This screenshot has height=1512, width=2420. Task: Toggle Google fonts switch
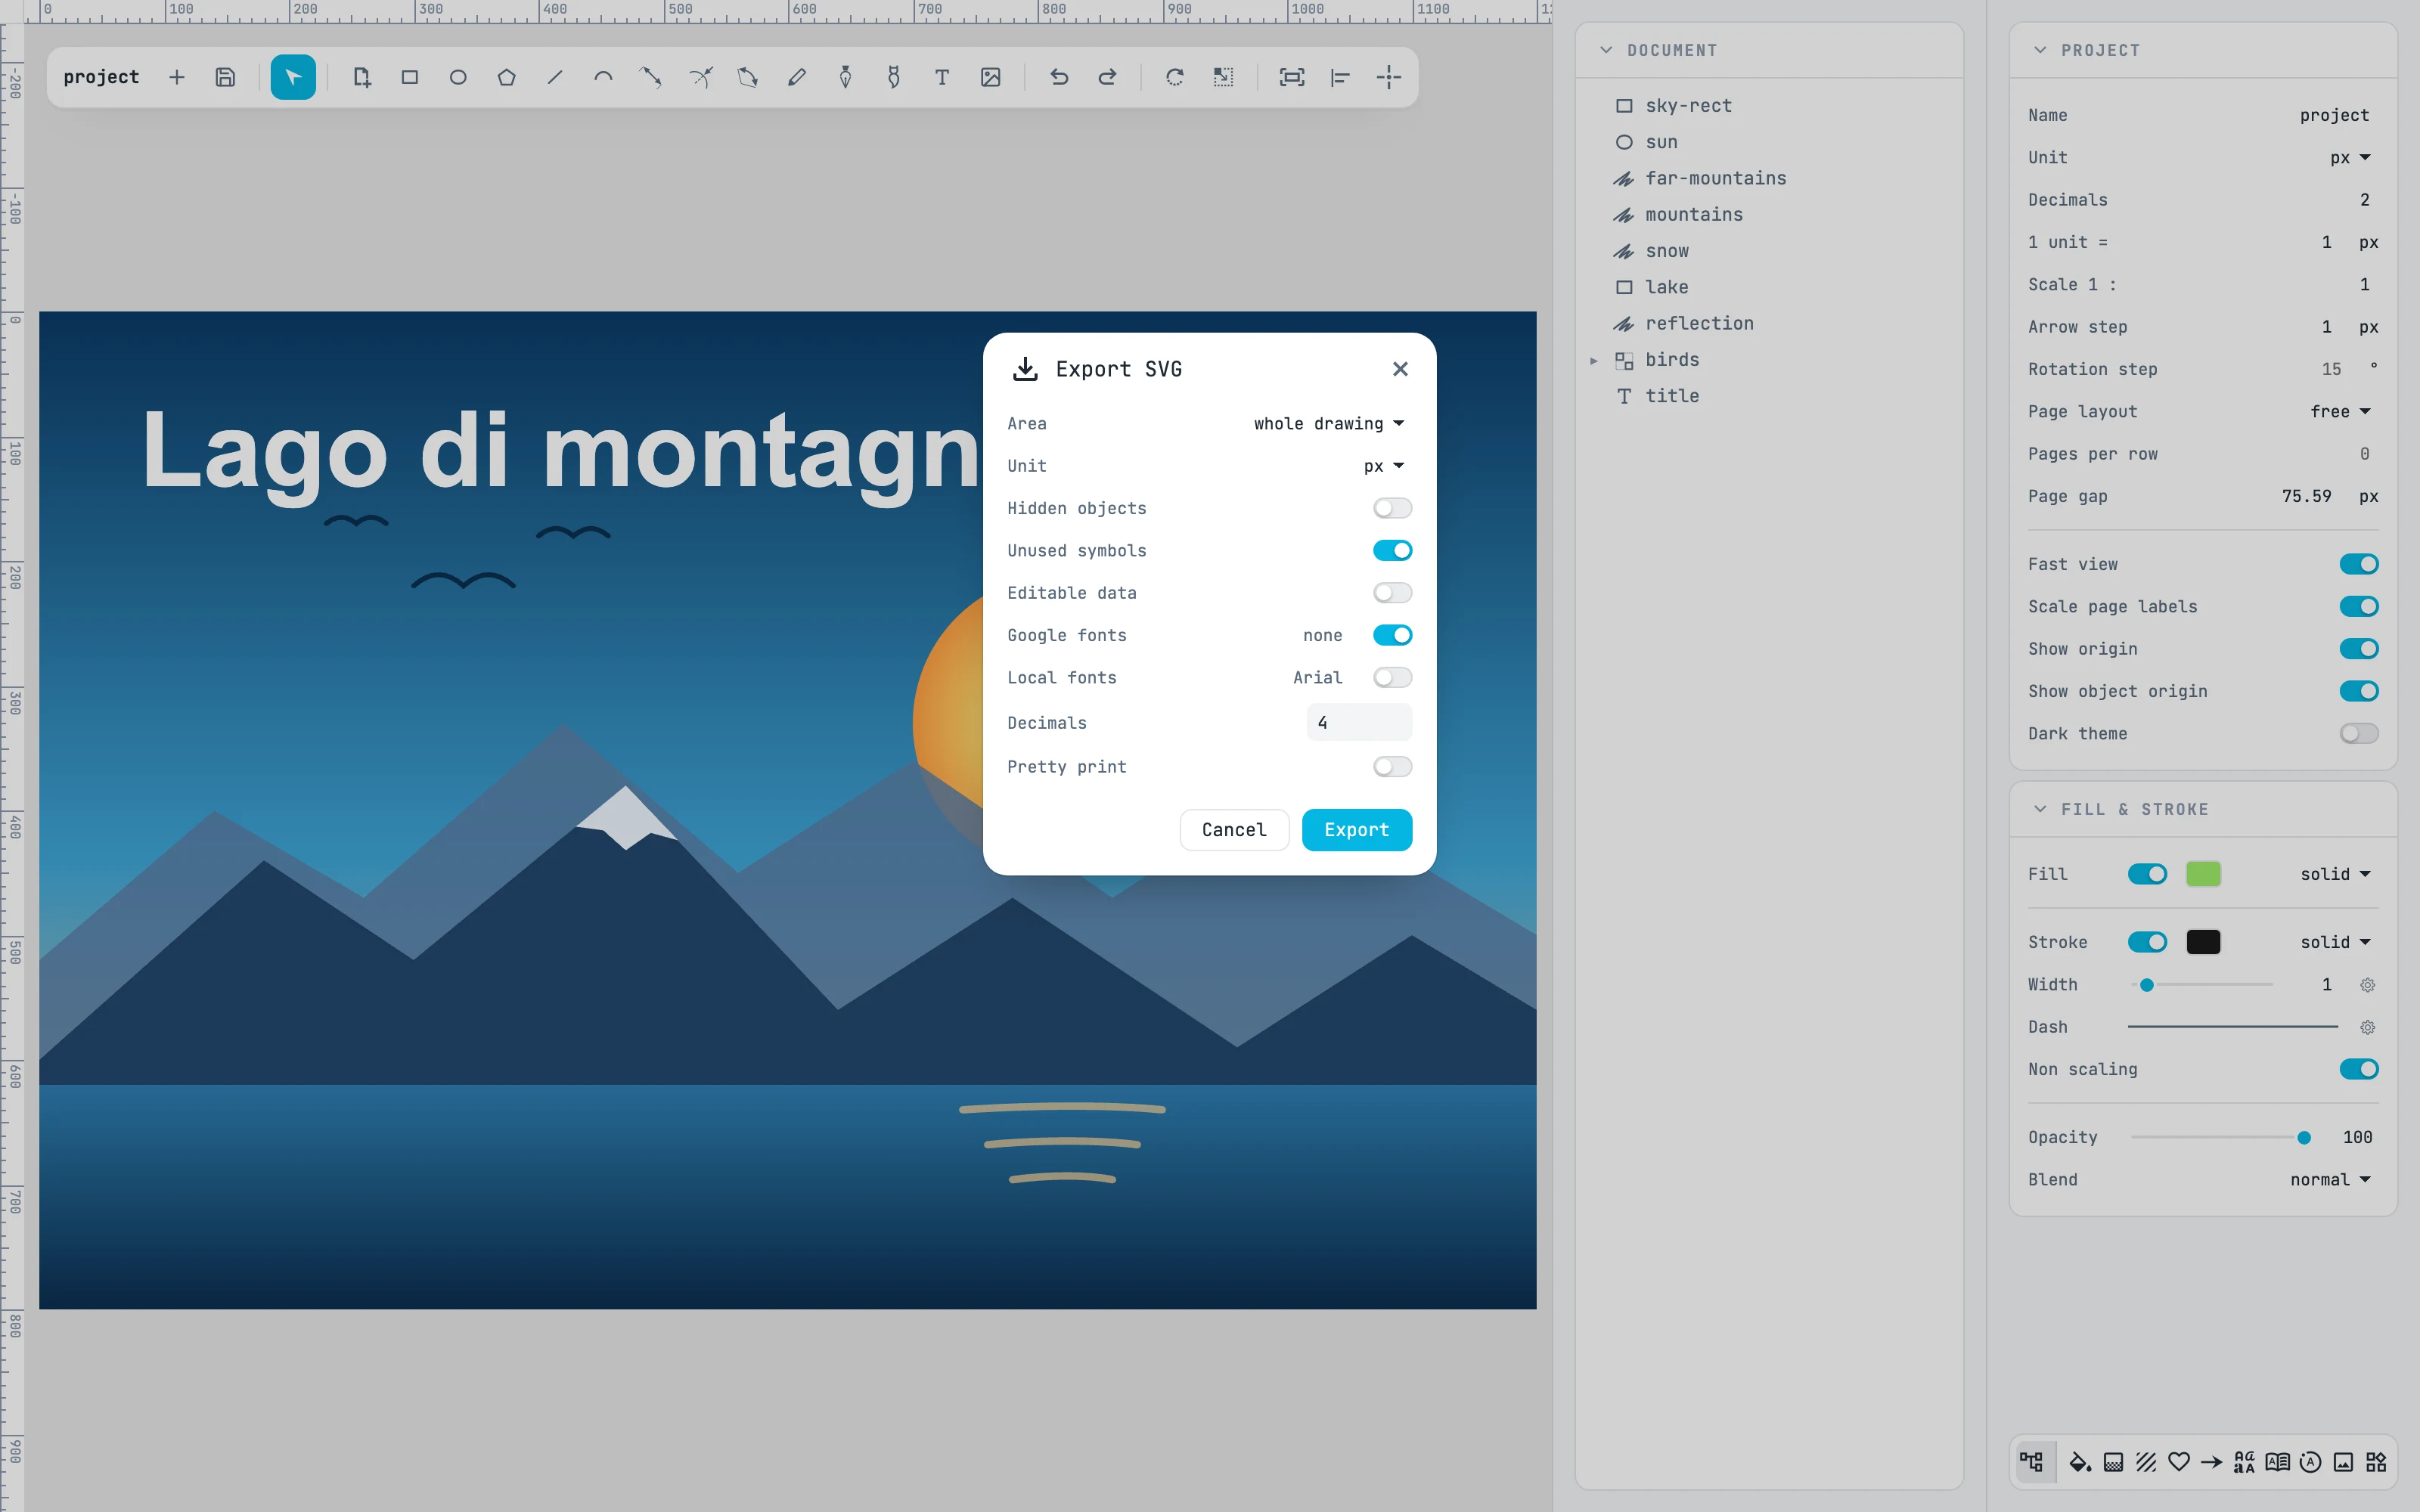click(1392, 635)
